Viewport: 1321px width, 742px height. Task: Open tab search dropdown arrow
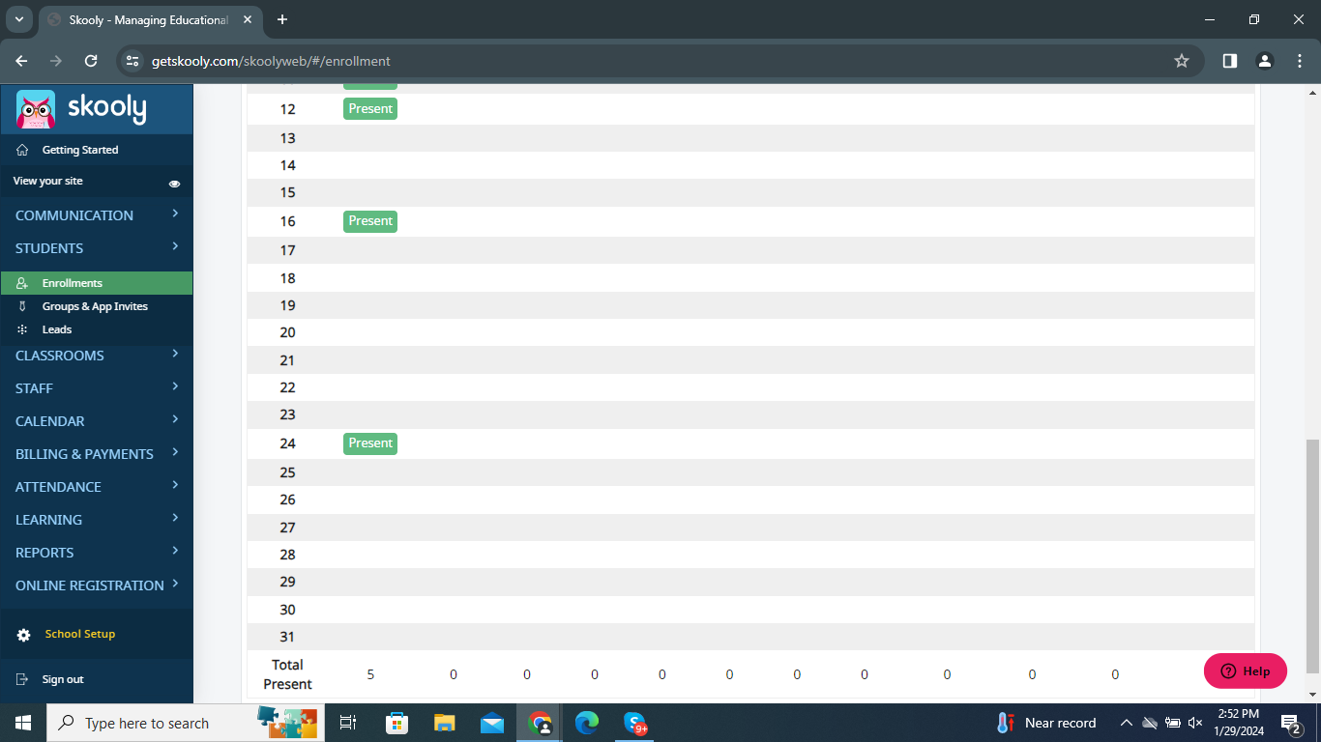(18, 19)
